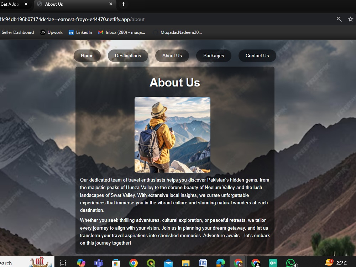Launch Copilot from the taskbar
Screen dimensions: 356x267
(x=81, y=263)
